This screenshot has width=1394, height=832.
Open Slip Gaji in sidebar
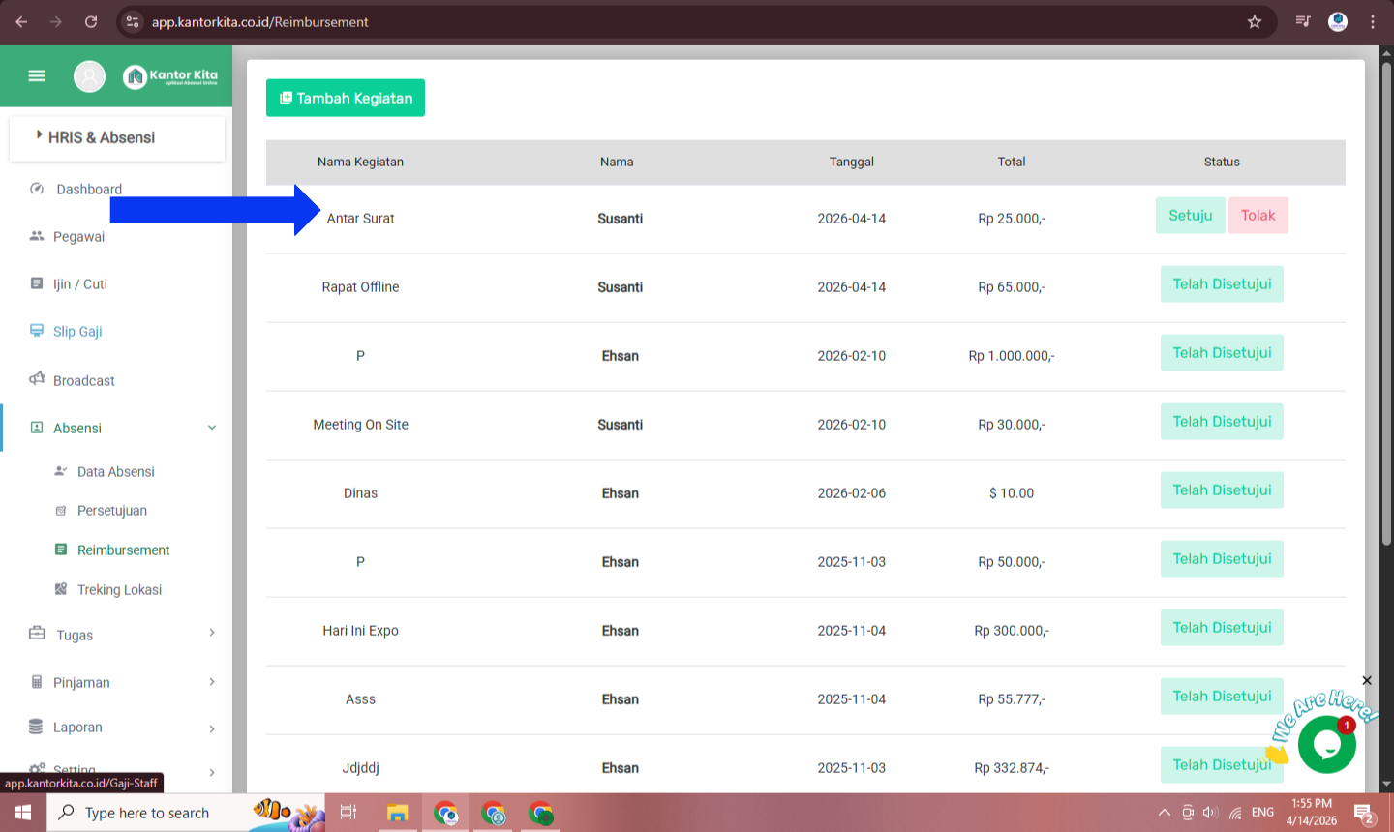pyautogui.click(x=77, y=331)
